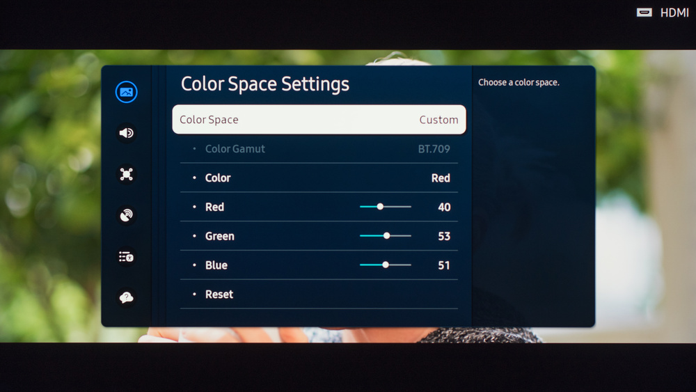Change the Color selection currently set to Red
This screenshot has height=392, width=696.
441,178
